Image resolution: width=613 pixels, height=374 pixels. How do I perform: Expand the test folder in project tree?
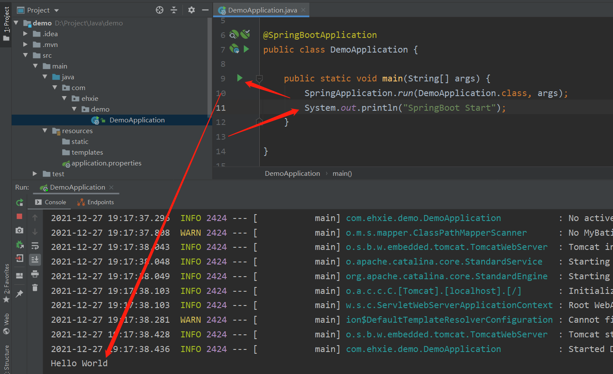point(35,174)
